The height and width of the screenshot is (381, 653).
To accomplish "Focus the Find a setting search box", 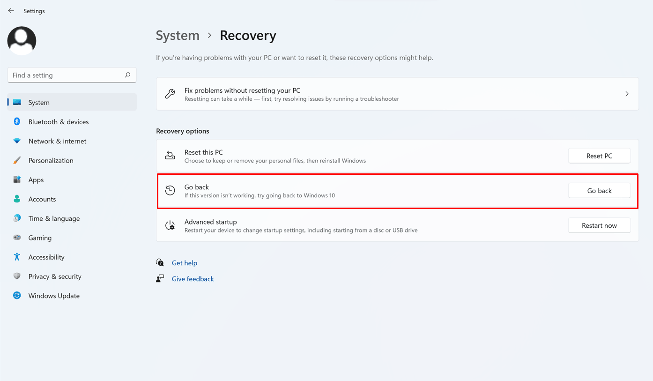I will pyautogui.click(x=72, y=75).
